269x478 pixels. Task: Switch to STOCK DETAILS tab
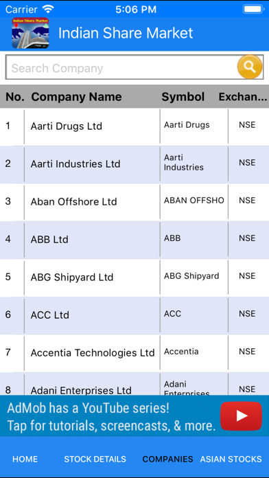coord(95,459)
